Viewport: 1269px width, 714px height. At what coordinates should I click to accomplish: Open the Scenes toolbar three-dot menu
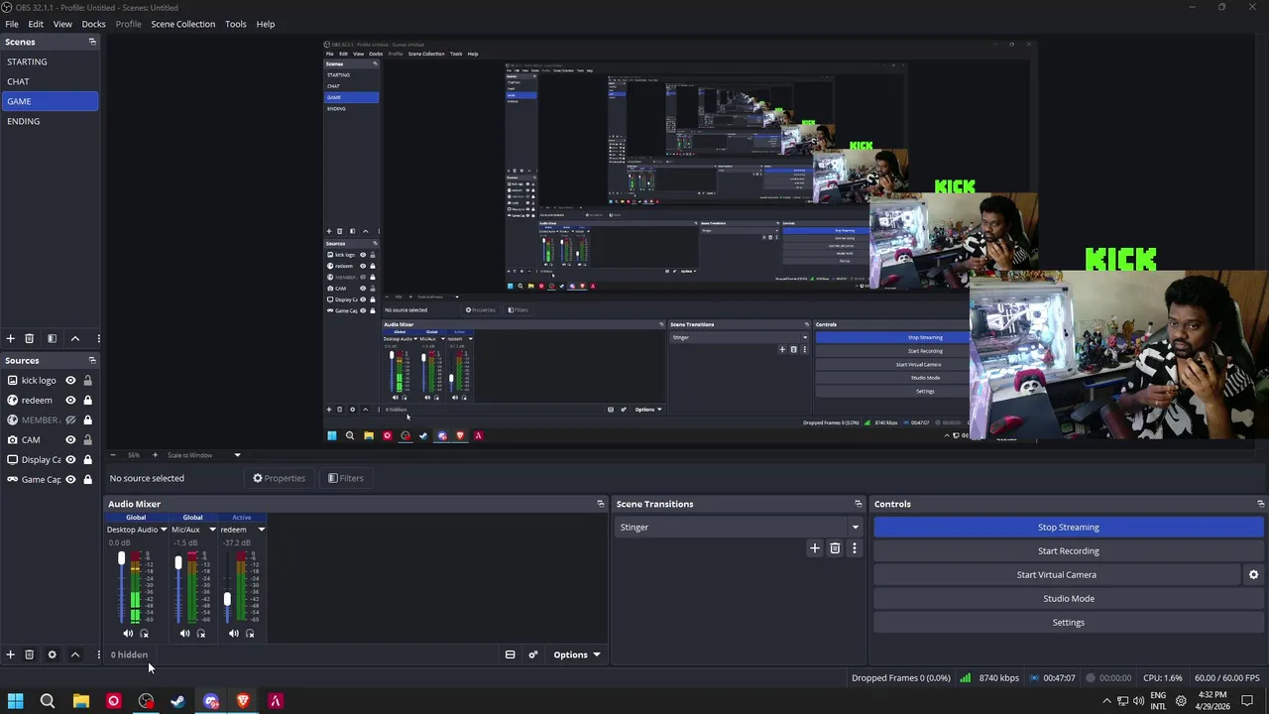(98, 338)
